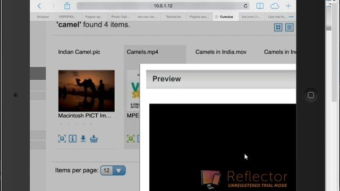Tap the iPad home button in Reflector
The height and width of the screenshot is (191, 340).
click(x=311, y=95)
